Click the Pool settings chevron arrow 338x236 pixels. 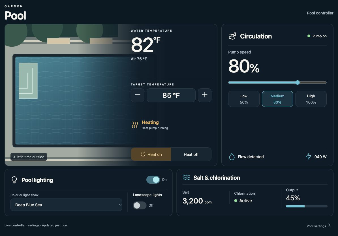coord(329,225)
